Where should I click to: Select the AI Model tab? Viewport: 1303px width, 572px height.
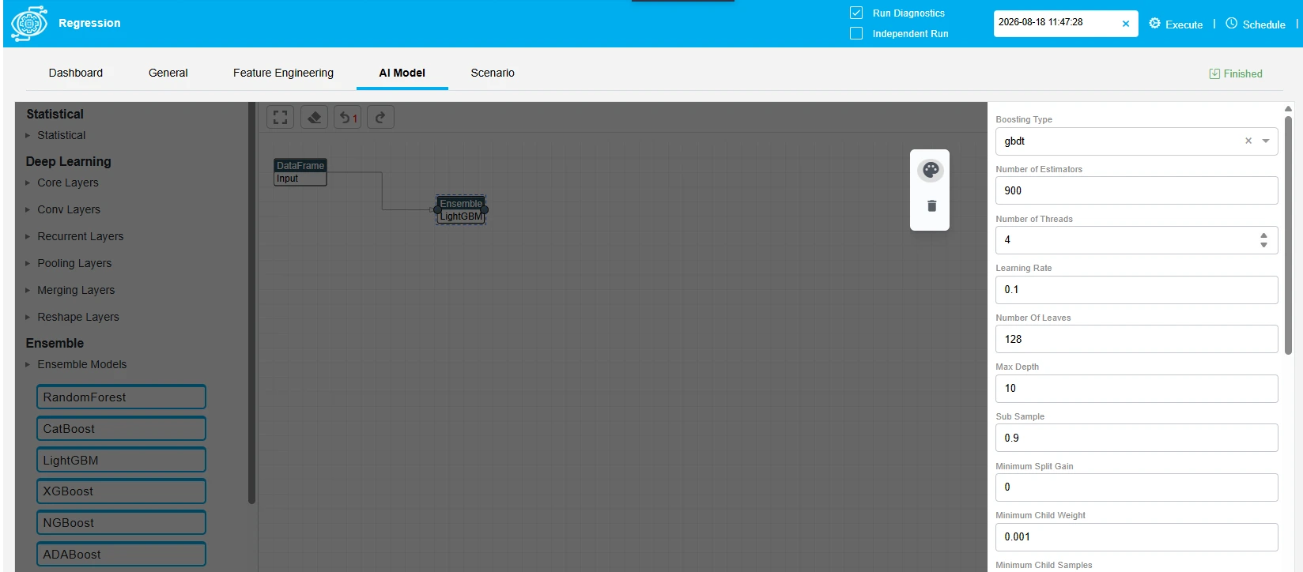pyautogui.click(x=402, y=73)
